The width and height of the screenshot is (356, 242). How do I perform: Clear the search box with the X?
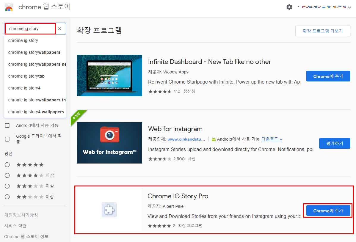coord(60,29)
